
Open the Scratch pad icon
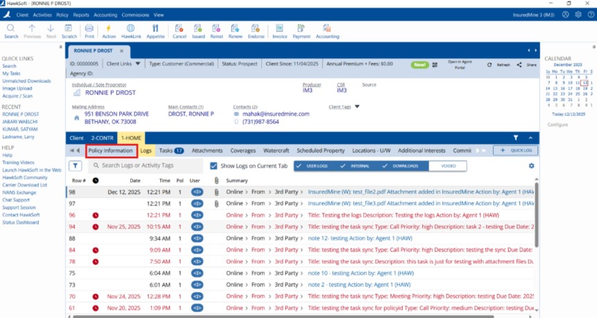pyautogui.click(x=69, y=29)
